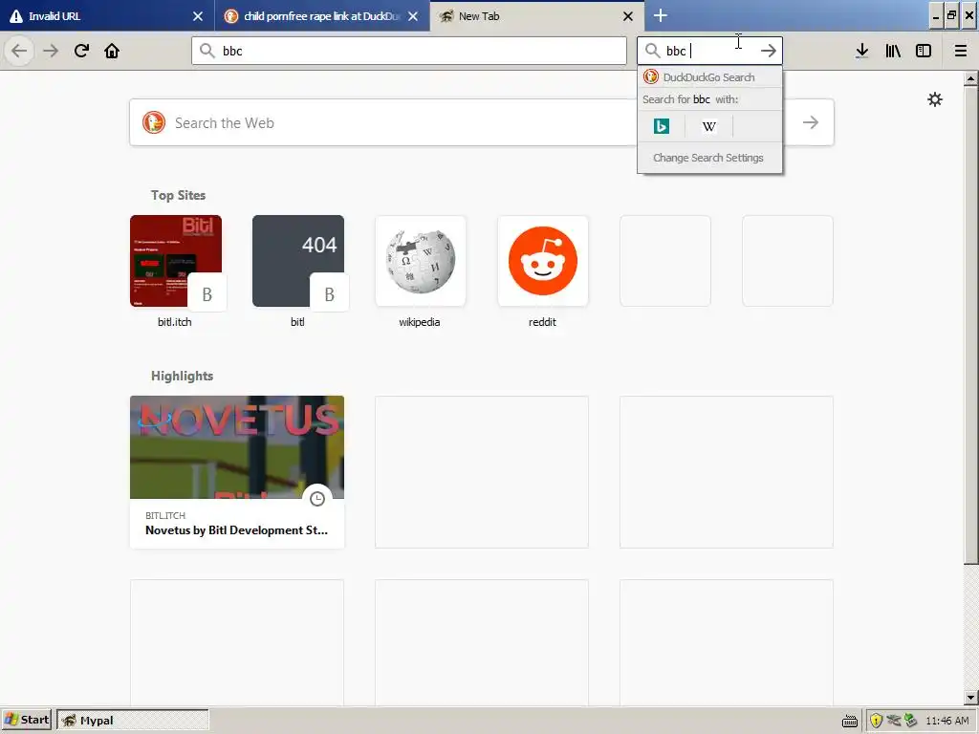
Task: Click the scrollbar down arrow
Action: coord(970,697)
